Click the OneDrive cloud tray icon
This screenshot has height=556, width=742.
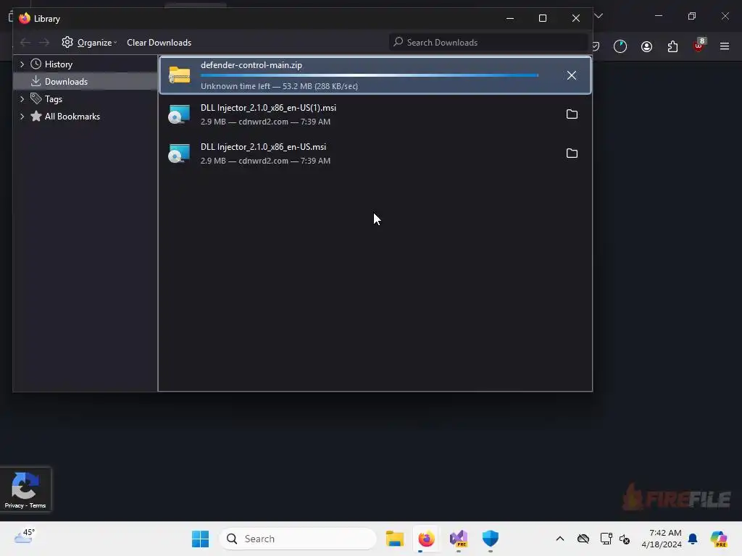583,539
